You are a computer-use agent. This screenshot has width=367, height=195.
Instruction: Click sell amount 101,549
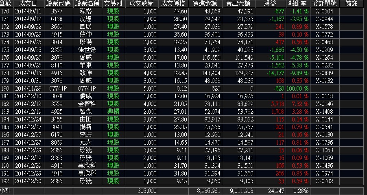pyautogui.click(x=244, y=58)
